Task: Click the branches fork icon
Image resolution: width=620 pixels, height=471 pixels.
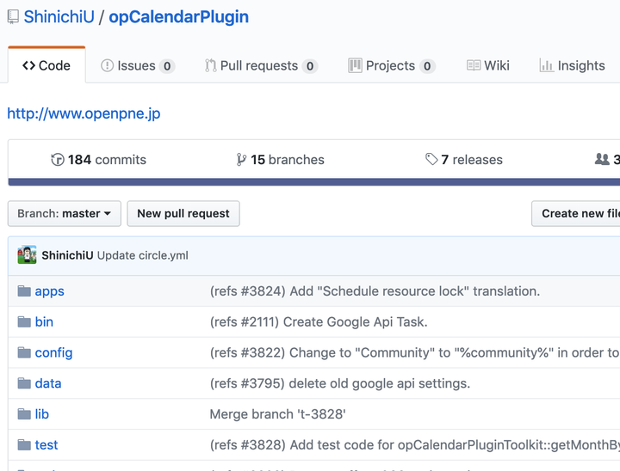Action: [x=241, y=160]
